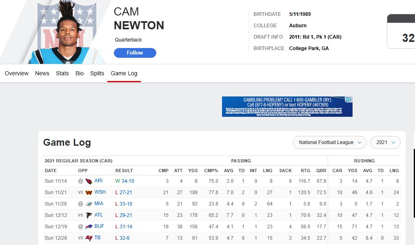Switch to the Splits tab
Viewport: 415px width, 245px height.
point(97,73)
